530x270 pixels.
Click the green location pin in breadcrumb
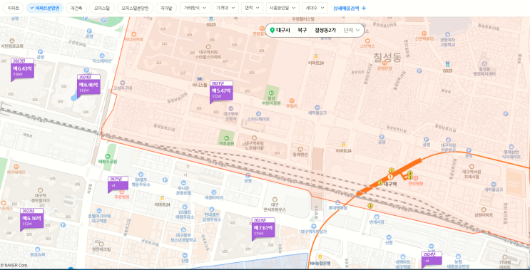click(x=272, y=30)
